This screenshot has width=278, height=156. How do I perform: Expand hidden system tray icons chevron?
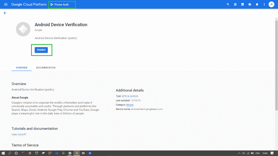pyautogui.click(x=239, y=153)
